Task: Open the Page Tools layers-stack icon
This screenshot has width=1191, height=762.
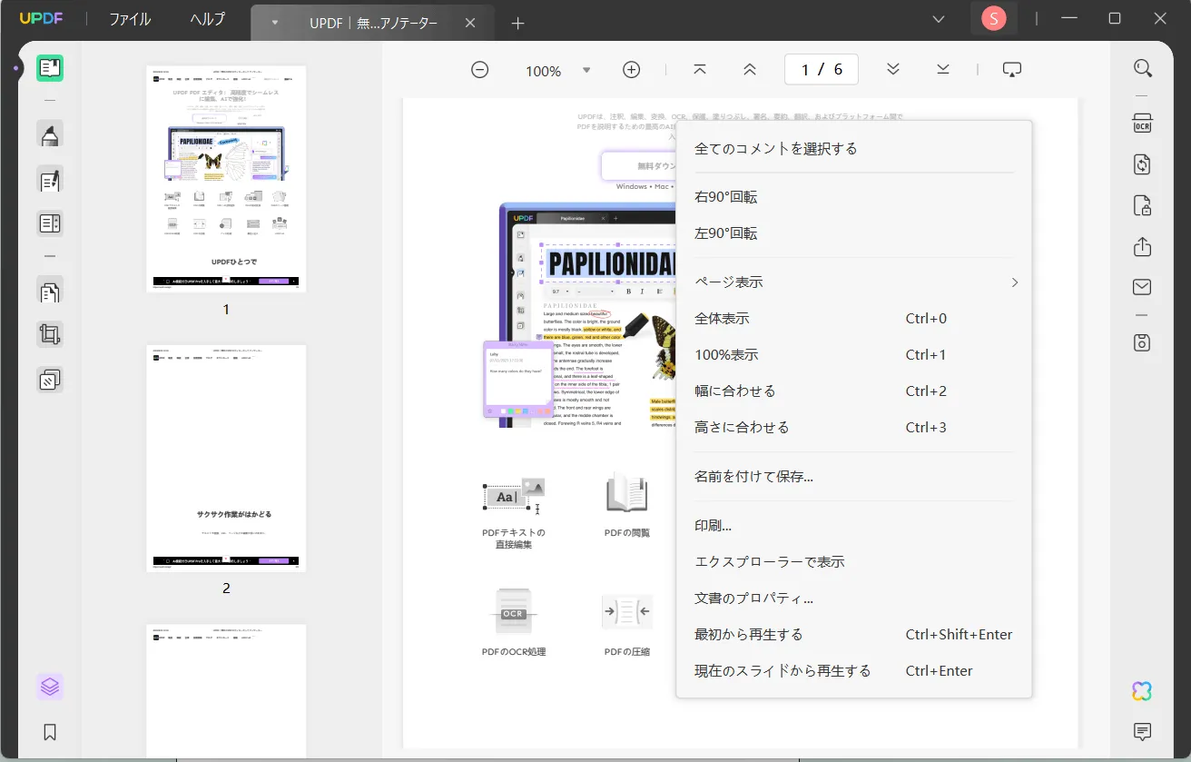Action: 50,379
